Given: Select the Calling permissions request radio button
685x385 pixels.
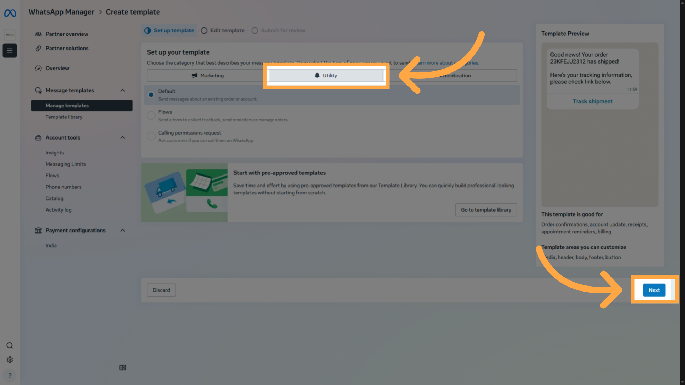Looking at the screenshot, I should pos(151,136).
